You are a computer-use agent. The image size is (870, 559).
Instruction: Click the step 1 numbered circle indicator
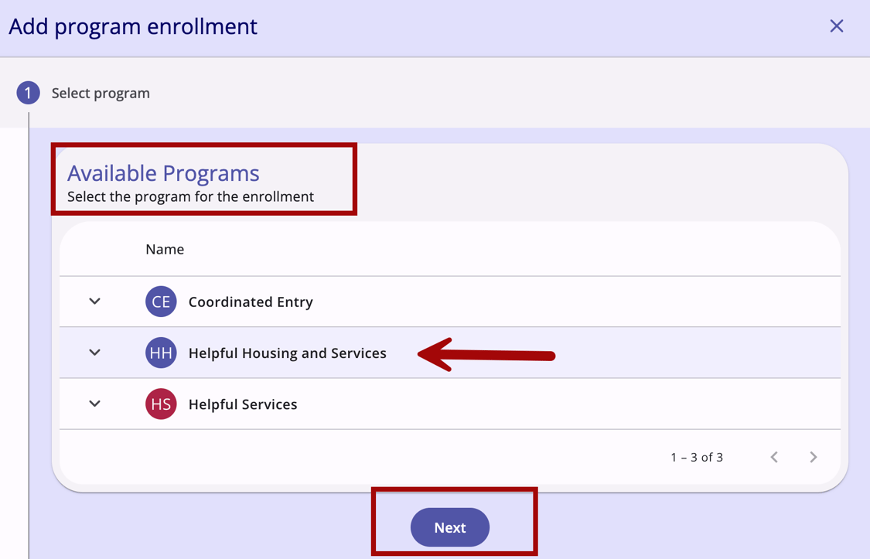click(29, 92)
